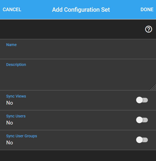156x161 pixels.
Task: Click the Sync User Groups label
Action: pos(22,136)
